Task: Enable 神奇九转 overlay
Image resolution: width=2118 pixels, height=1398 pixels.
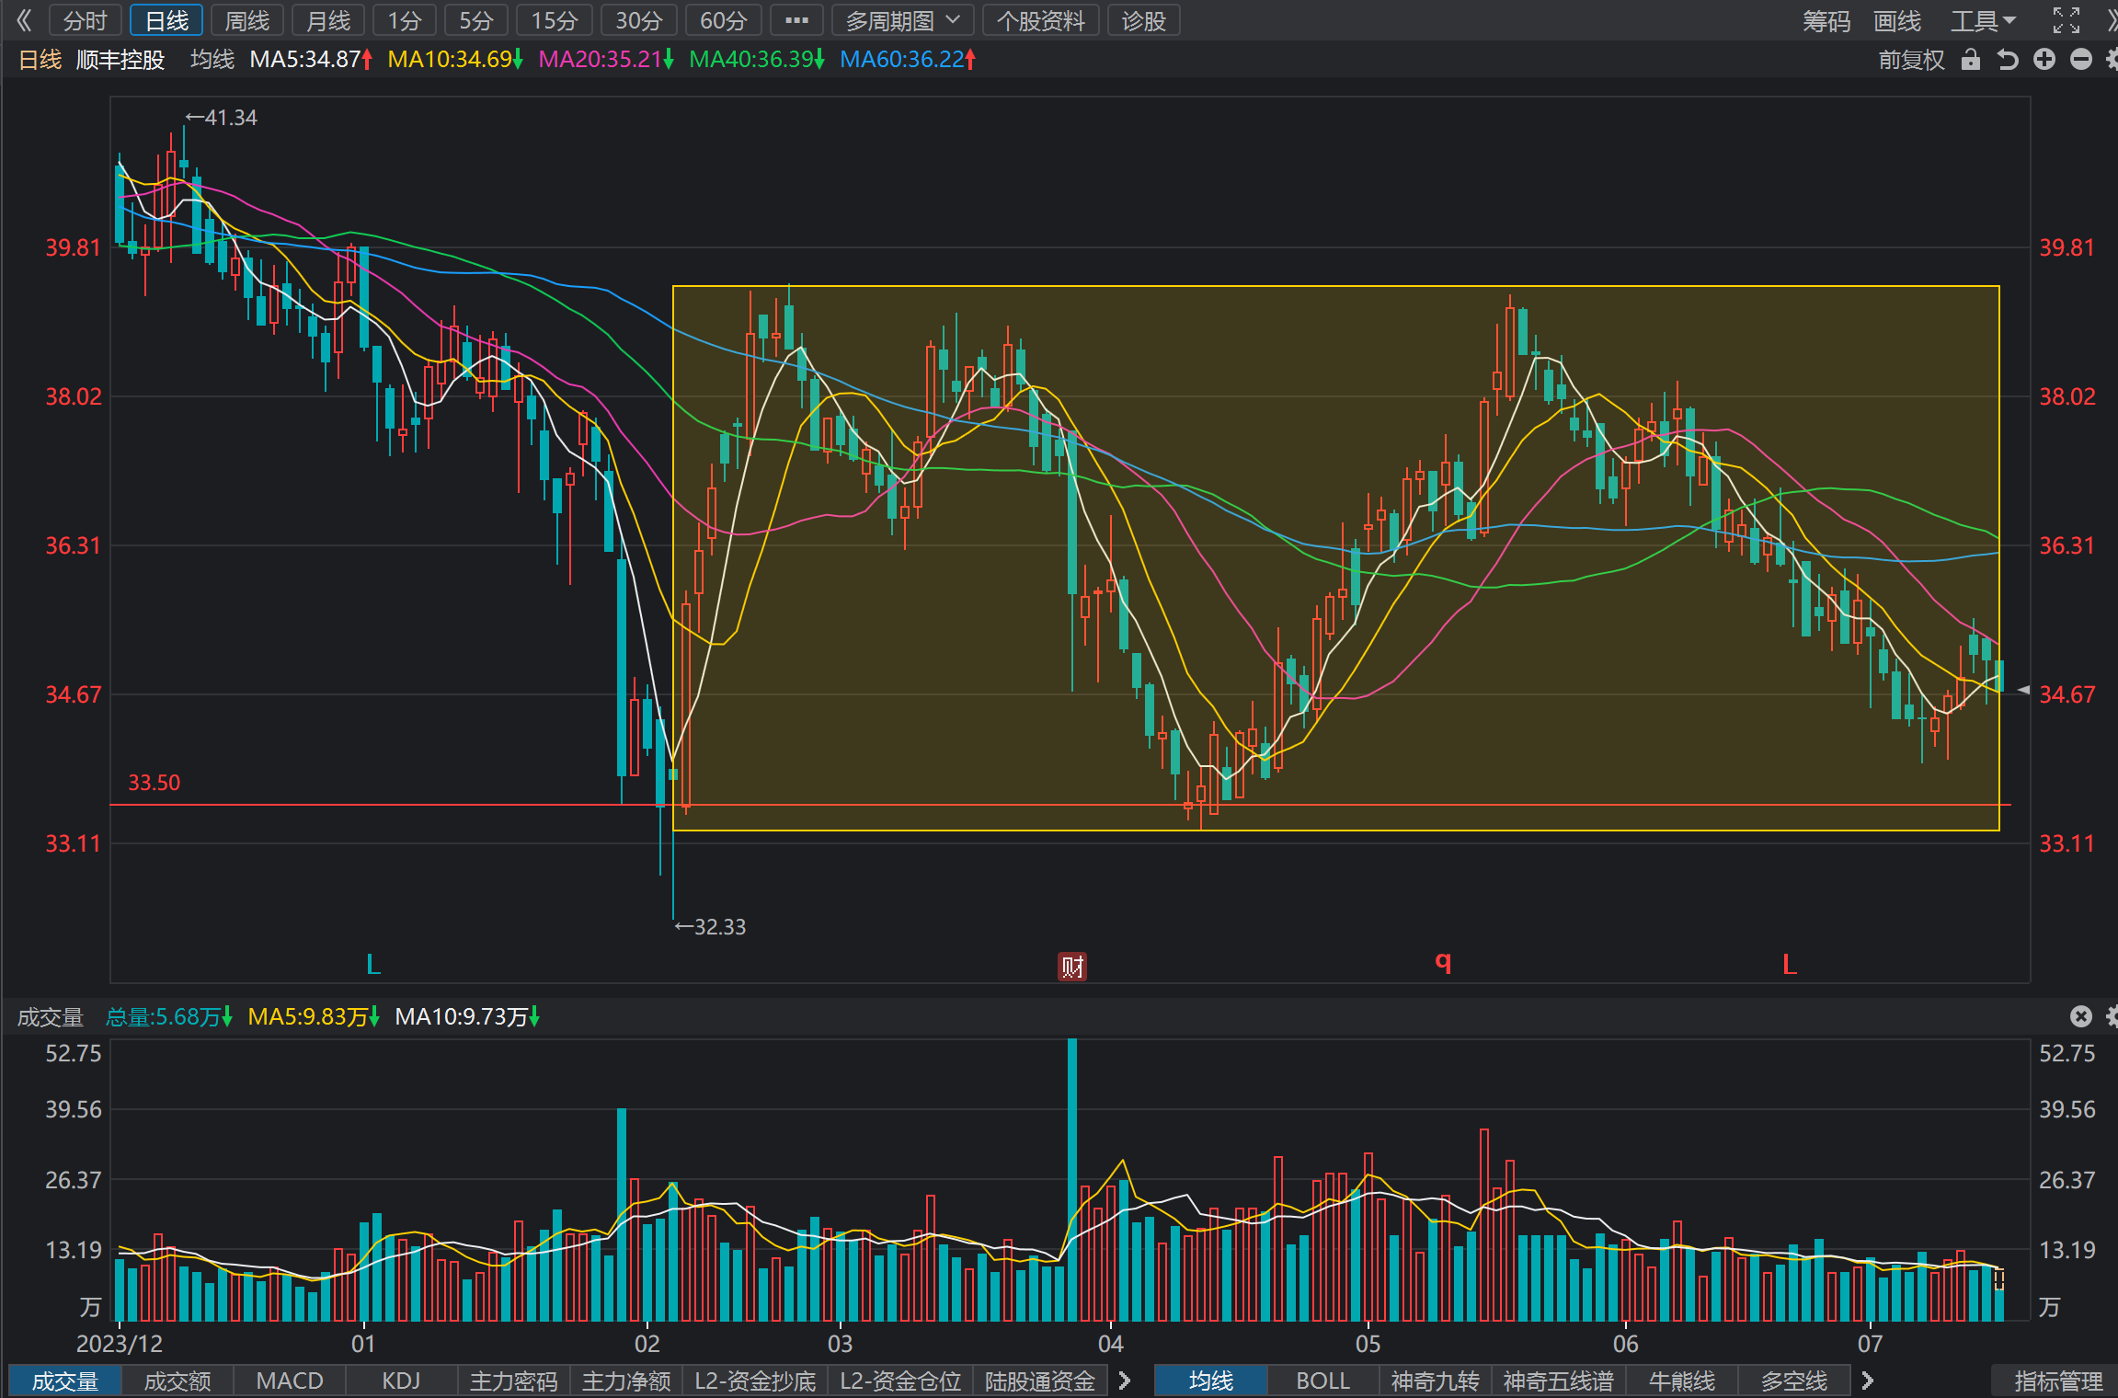Action: pyautogui.click(x=1435, y=1381)
